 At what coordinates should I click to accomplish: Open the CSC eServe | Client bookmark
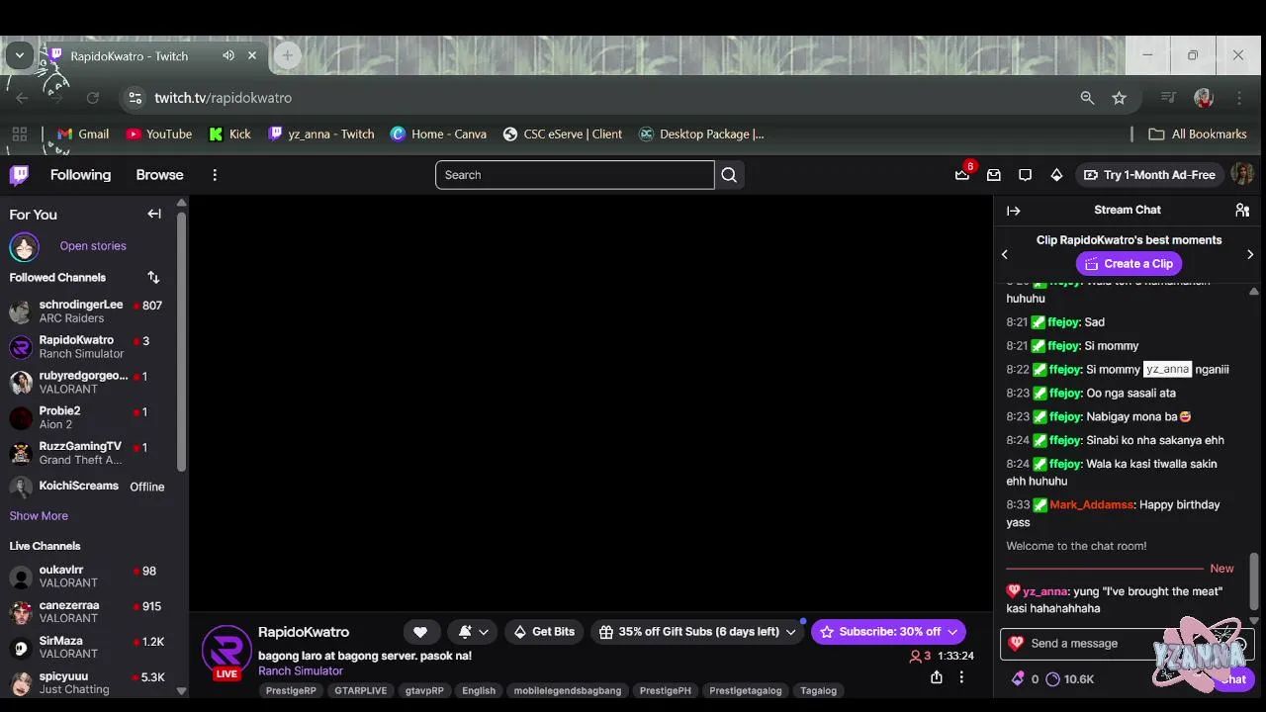coord(562,134)
